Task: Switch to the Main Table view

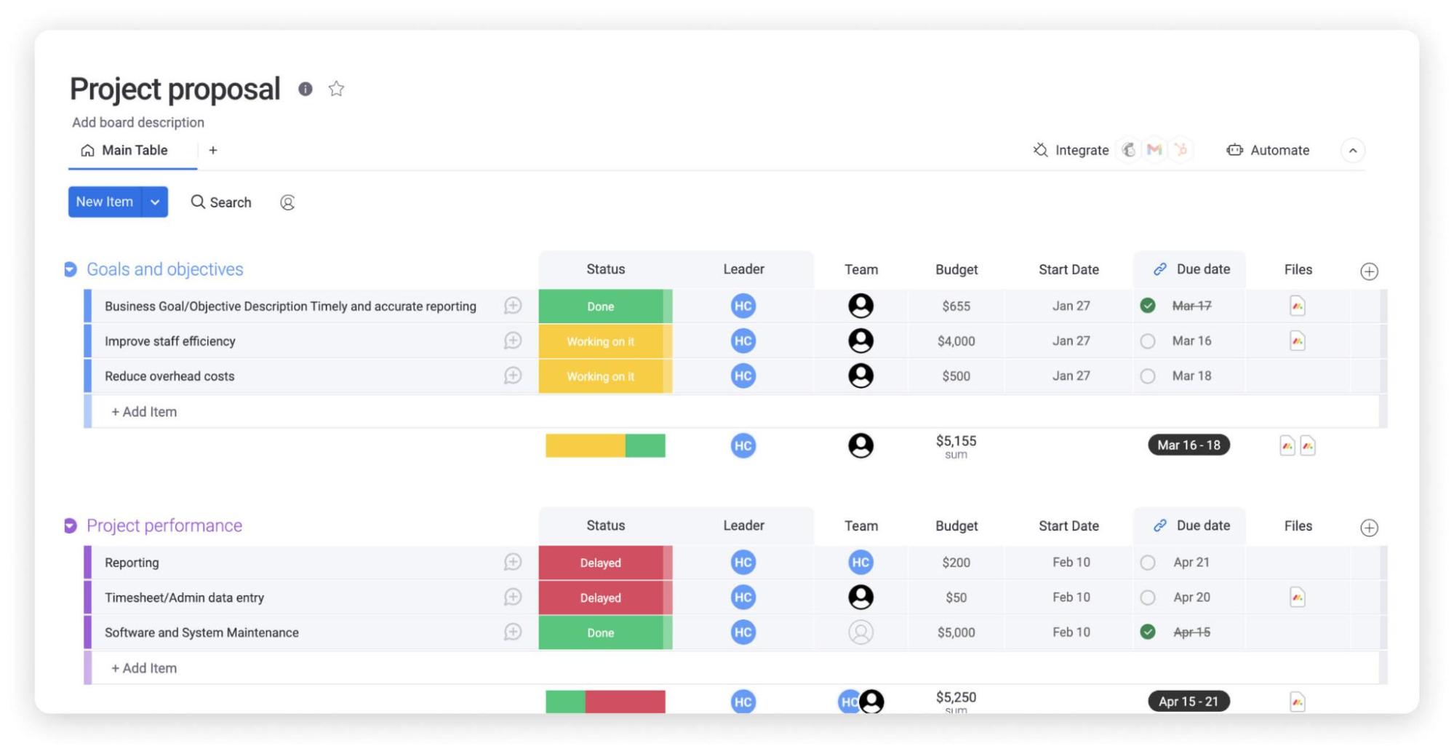Action: tap(133, 151)
